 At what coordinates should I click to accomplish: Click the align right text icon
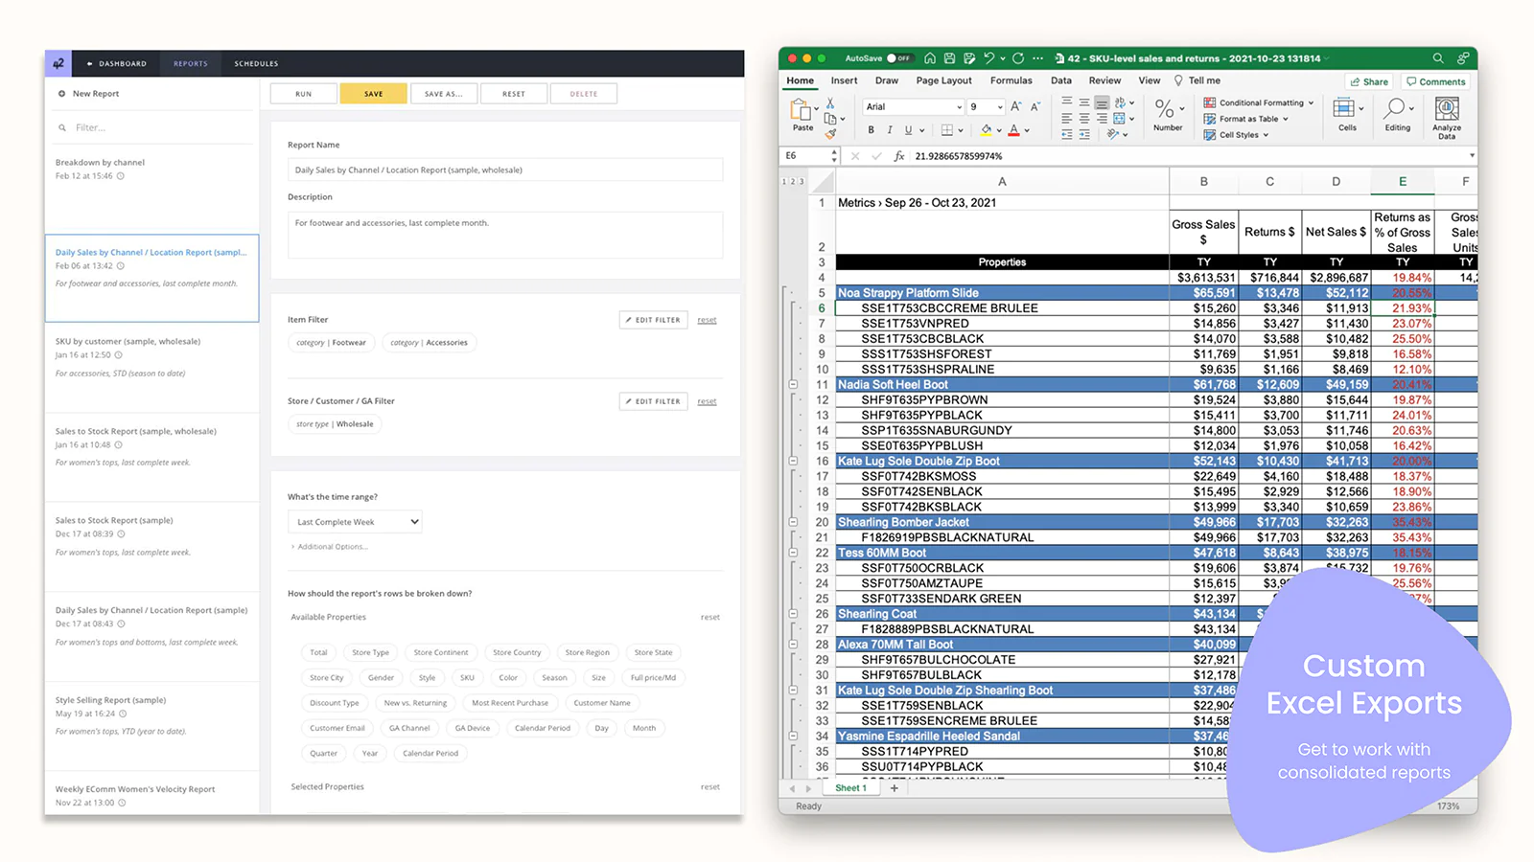click(x=1102, y=119)
